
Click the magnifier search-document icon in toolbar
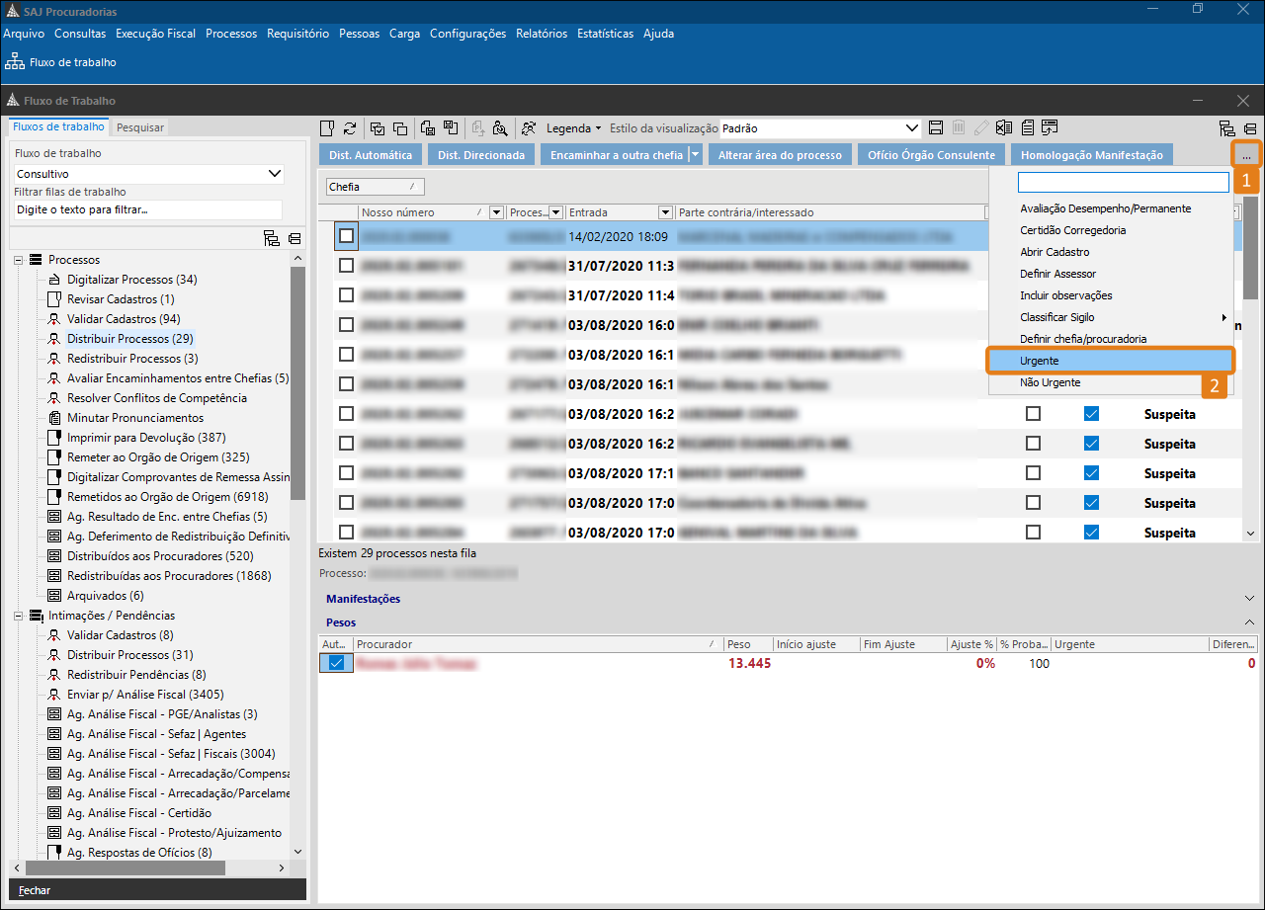500,127
